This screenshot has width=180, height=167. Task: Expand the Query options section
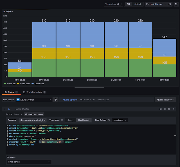(70, 99)
